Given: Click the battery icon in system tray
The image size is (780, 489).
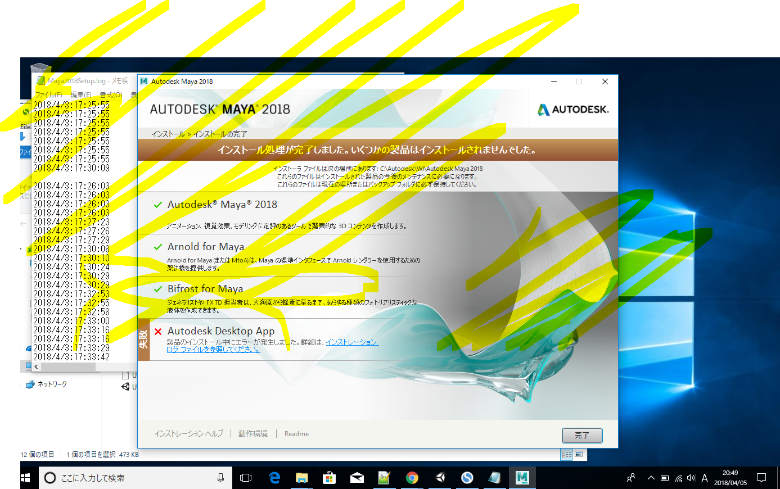Looking at the screenshot, I should point(665,478).
